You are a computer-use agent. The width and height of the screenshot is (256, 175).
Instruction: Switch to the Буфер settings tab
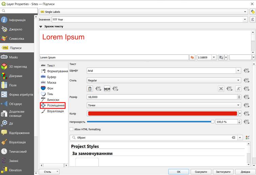[51, 77]
